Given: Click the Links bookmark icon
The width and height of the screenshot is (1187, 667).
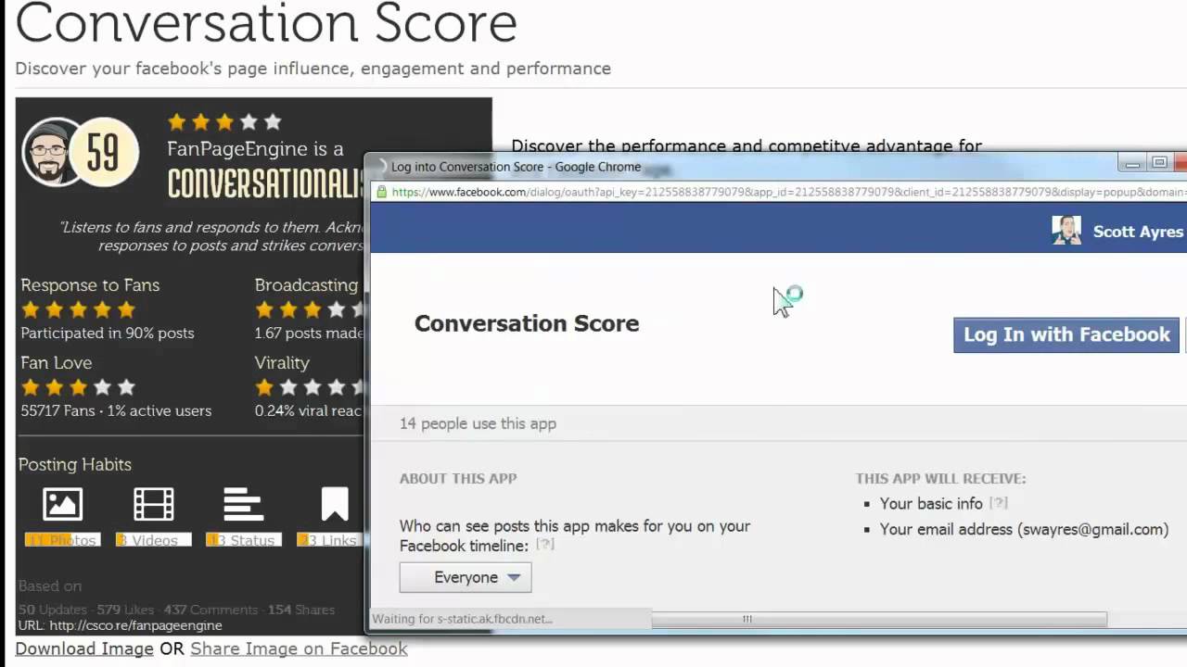Looking at the screenshot, I should click(x=335, y=505).
